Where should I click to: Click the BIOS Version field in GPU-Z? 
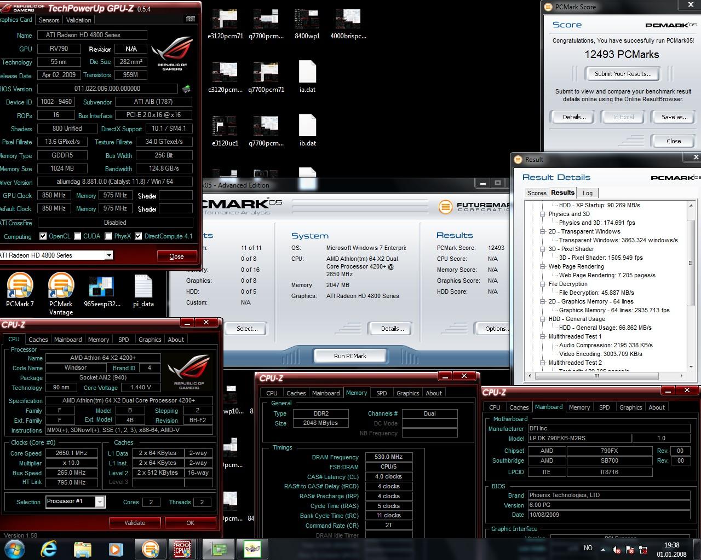pyautogui.click(x=107, y=89)
